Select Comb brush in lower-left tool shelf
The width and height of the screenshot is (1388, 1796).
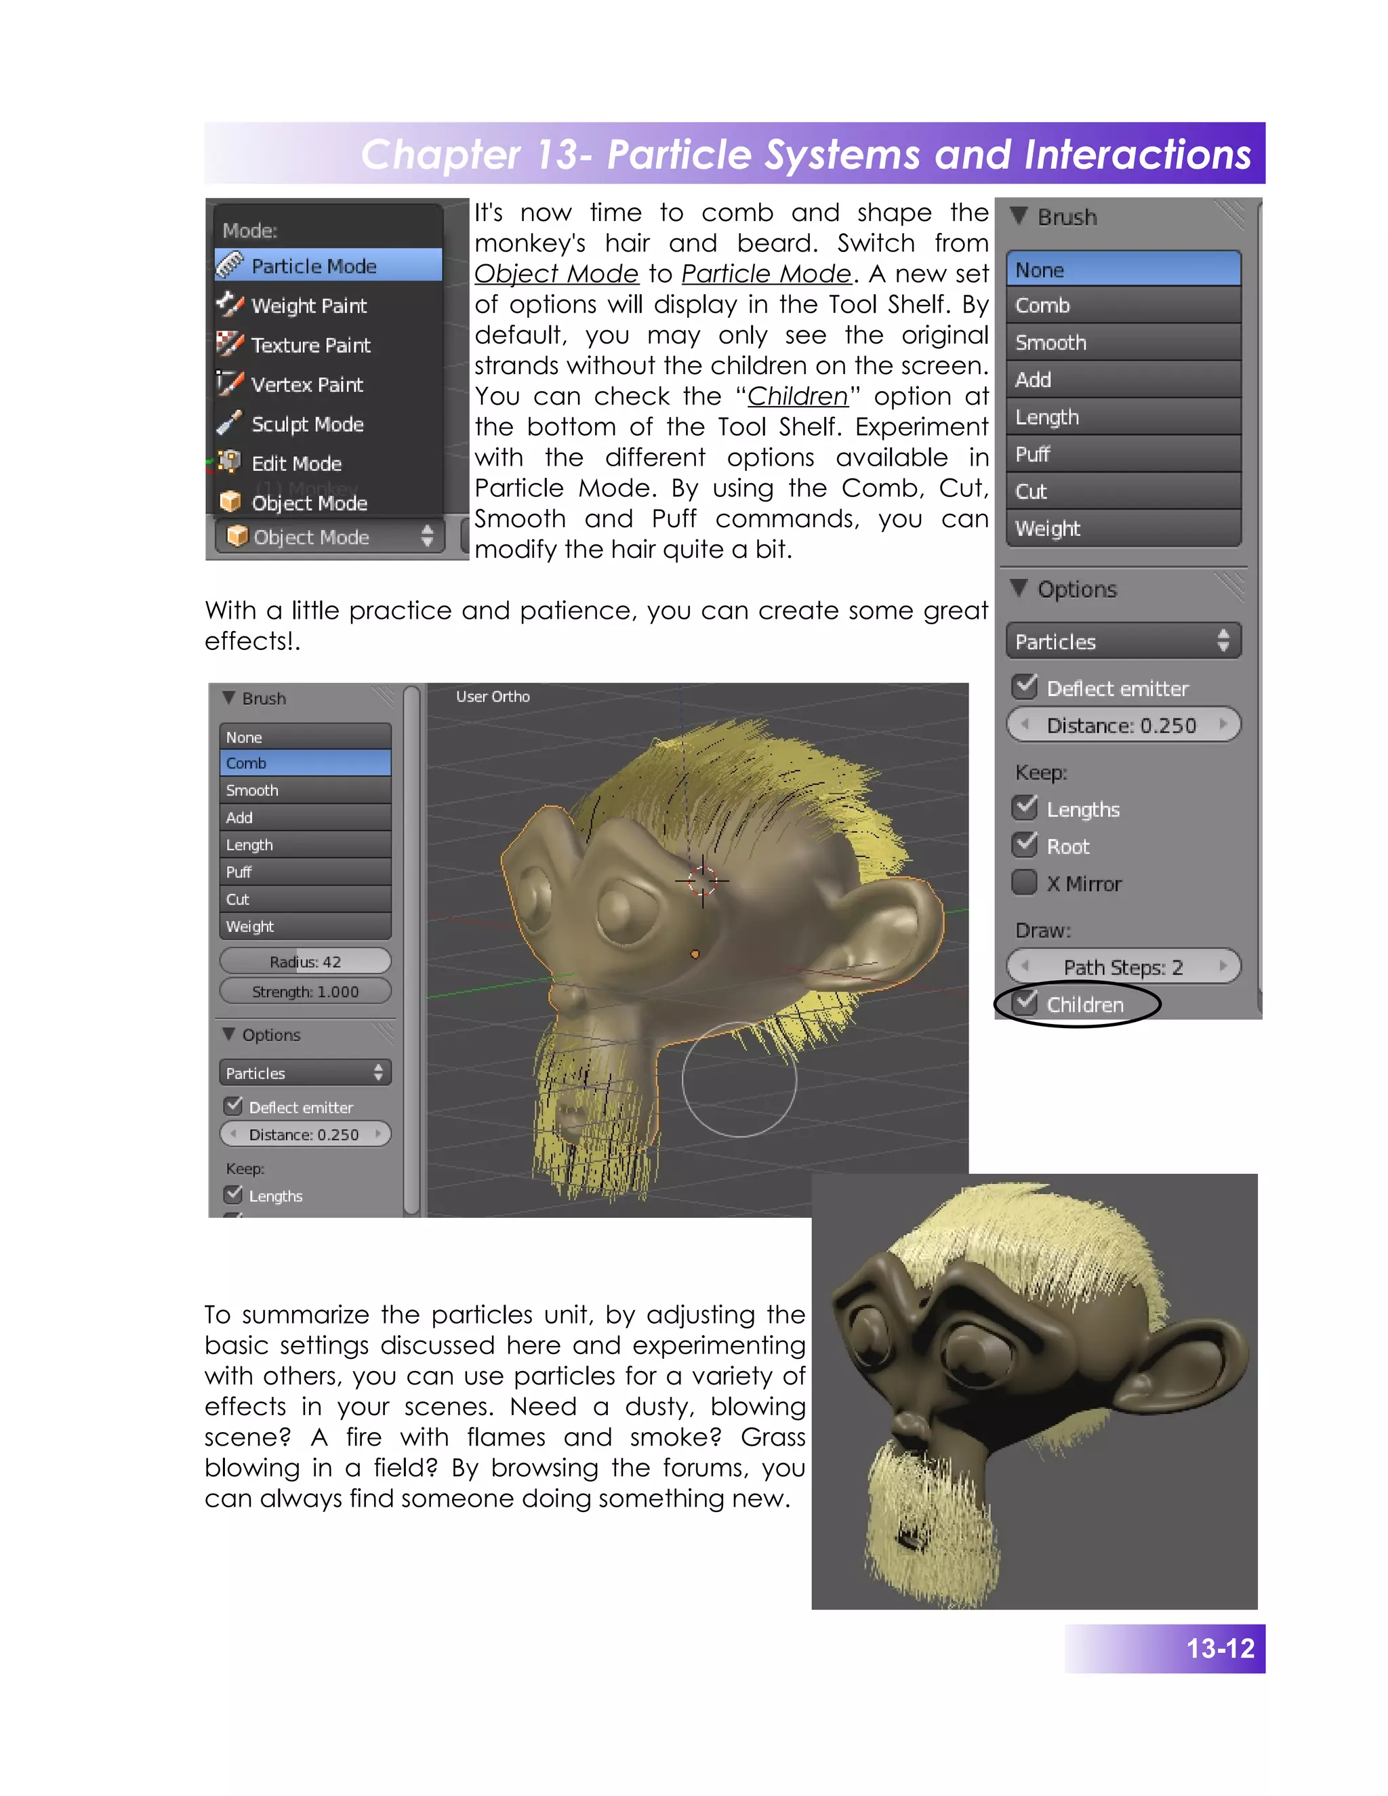click(305, 763)
